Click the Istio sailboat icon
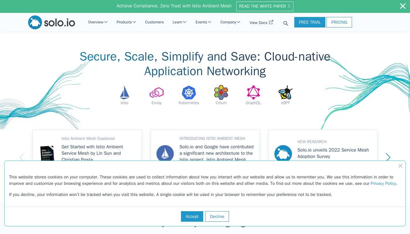The image size is (410, 234). [x=124, y=92]
